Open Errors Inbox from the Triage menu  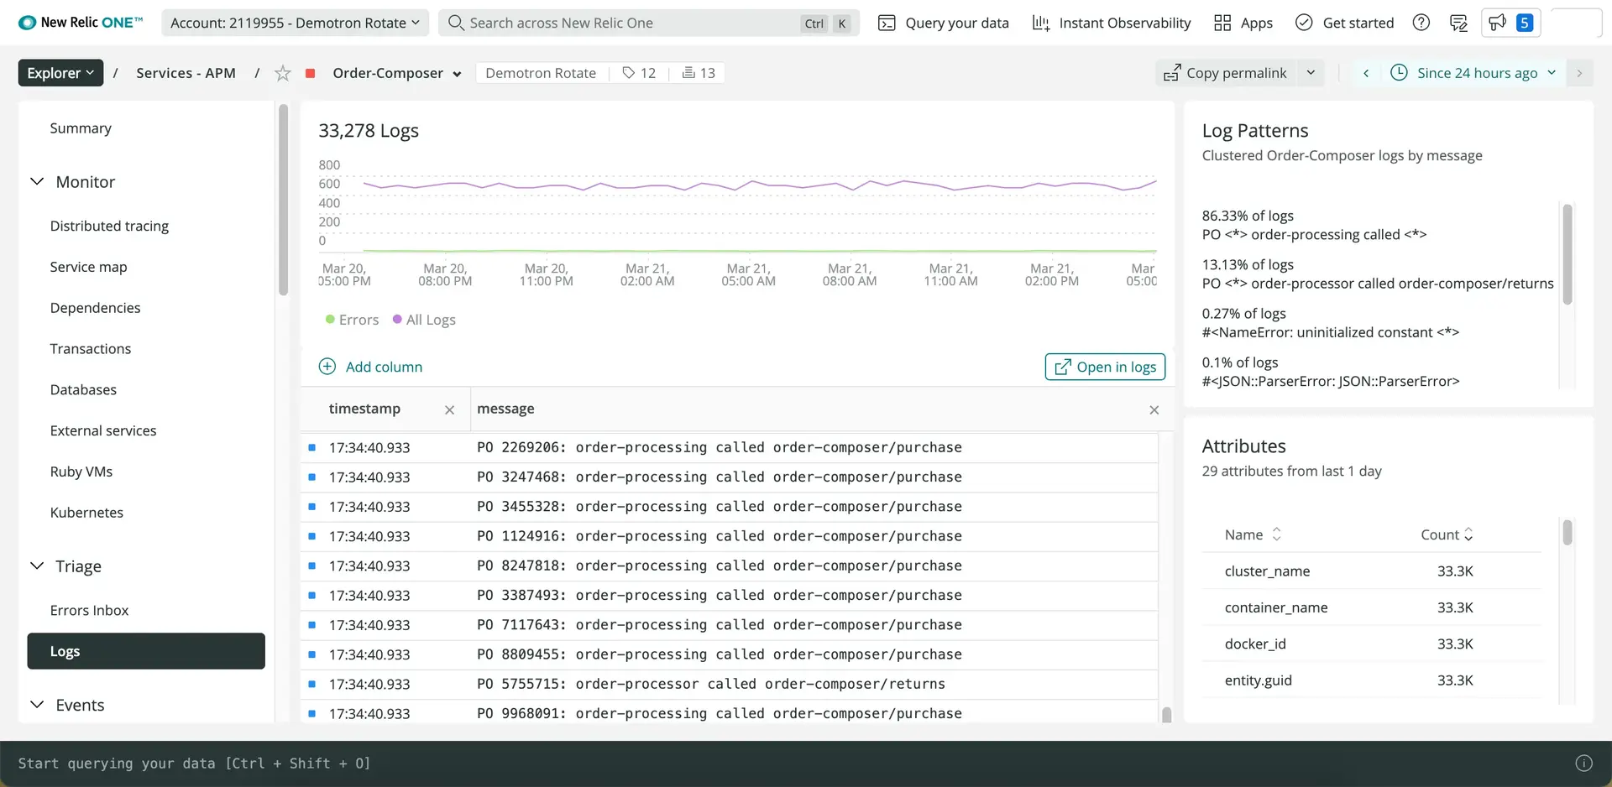click(89, 610)
